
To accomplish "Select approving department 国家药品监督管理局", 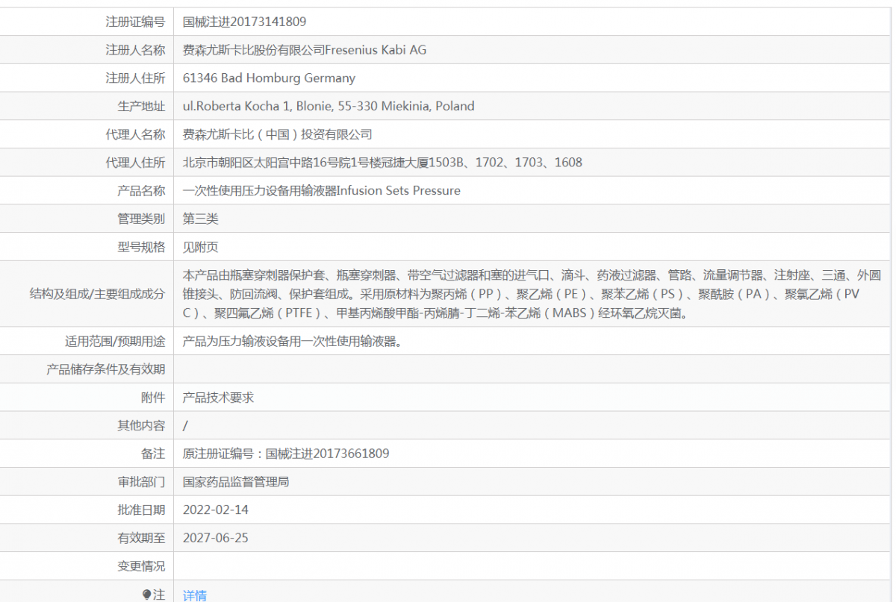I will [x=236, y=482].
